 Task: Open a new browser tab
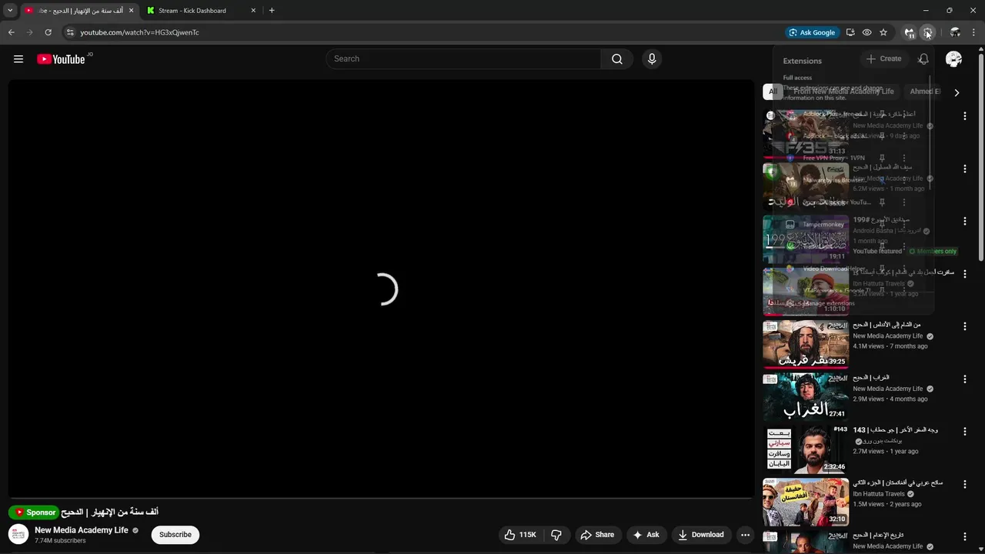(272, 11)
